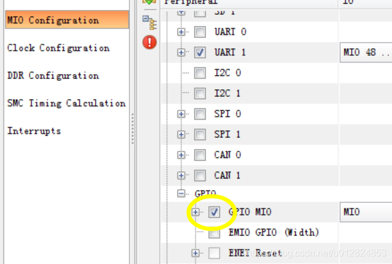The width and height of the screenshot is (392, 264).
Task: Expand the UART 0 tree node
Action: [181, 32]
